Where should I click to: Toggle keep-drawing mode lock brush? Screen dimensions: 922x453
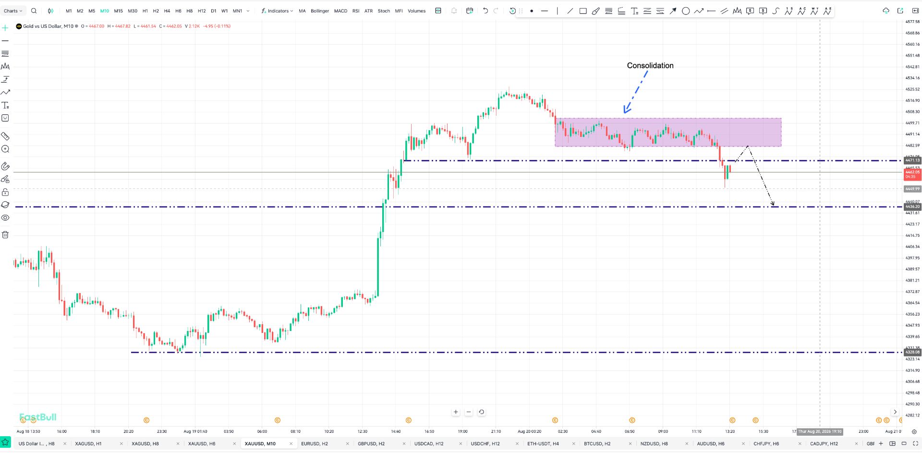click(5, 179)
